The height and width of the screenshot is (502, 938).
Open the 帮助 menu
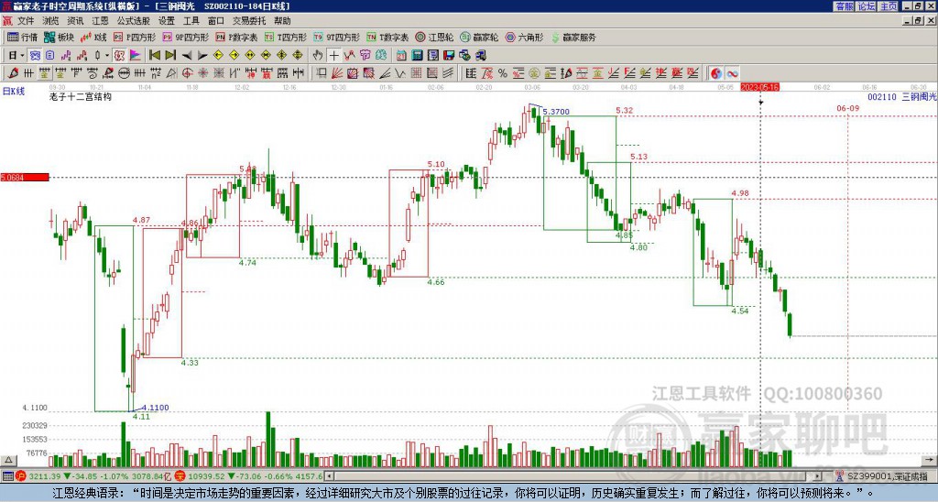[x=282, y=21]
